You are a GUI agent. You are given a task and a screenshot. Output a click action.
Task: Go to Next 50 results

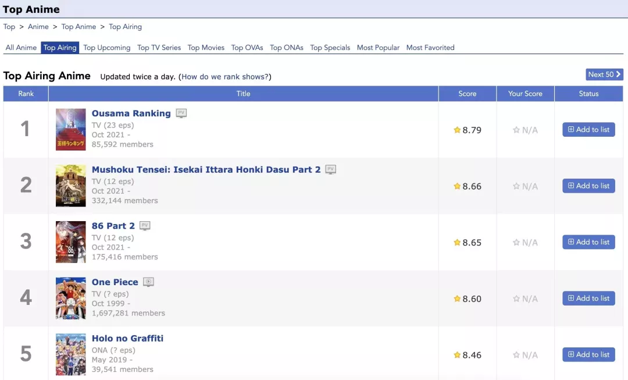(x=604, y=74)
